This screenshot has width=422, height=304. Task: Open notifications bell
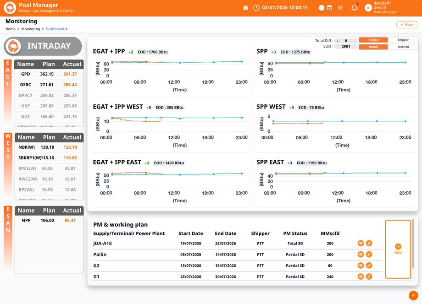[355, 7]
